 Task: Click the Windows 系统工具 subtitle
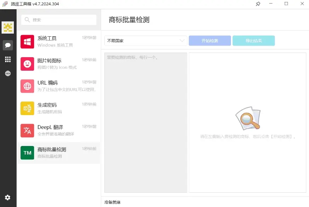click(x=55, y=45)
